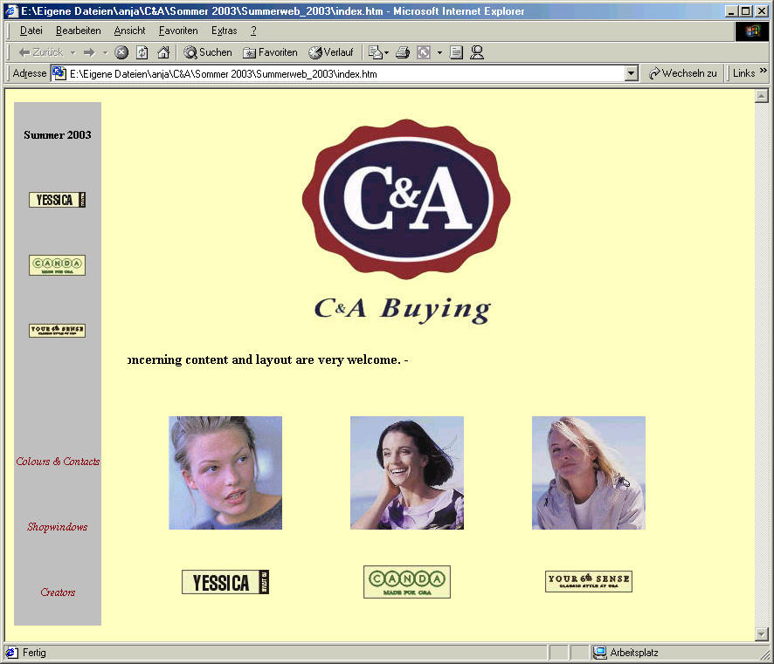Click the Yessica model photo thumbnail

pos(225,473)
